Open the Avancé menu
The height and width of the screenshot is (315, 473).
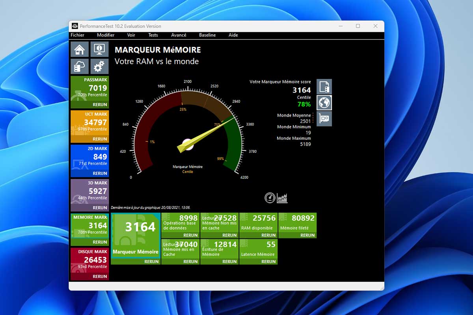(179, 35)
